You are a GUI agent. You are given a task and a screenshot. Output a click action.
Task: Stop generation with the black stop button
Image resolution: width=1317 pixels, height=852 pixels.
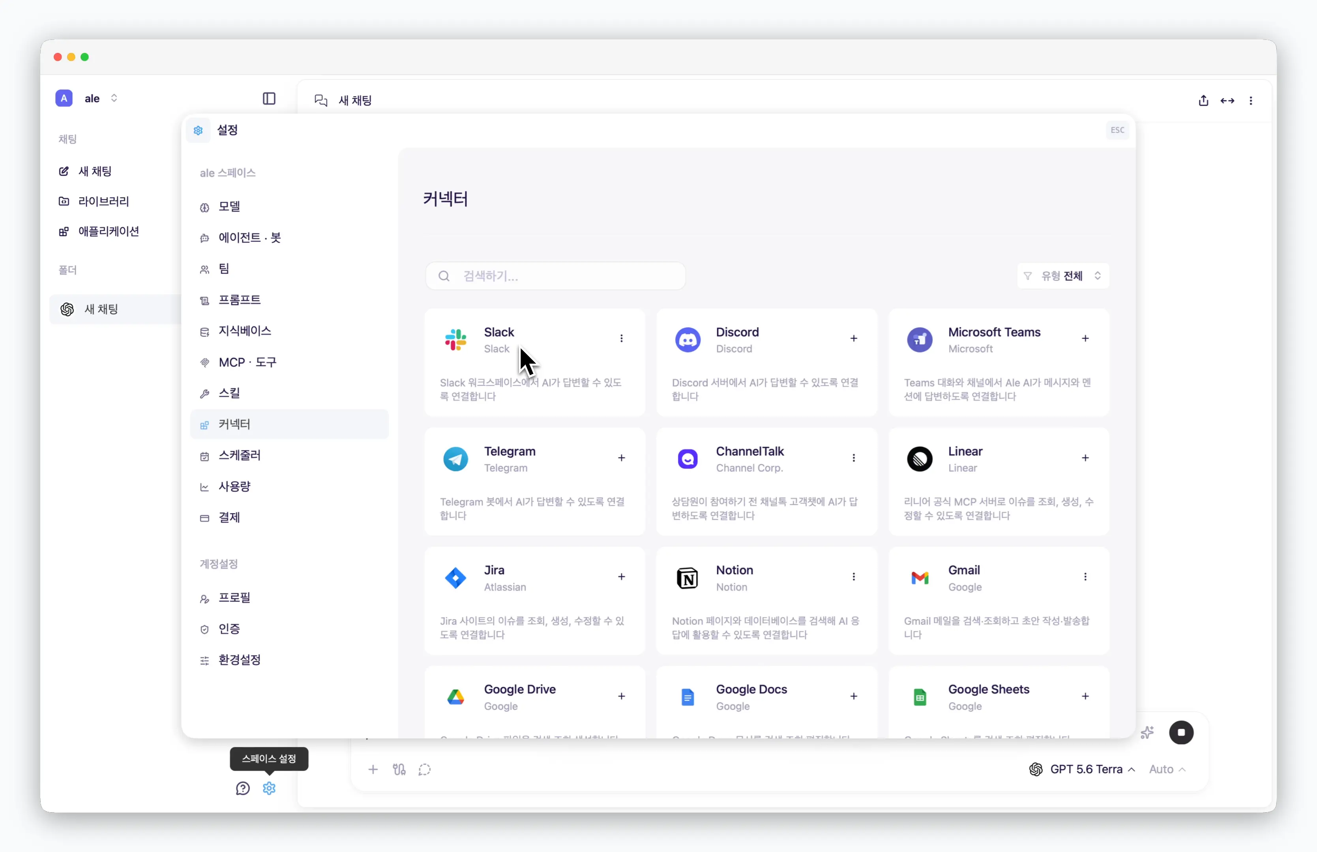click(x=1181, y=732)
